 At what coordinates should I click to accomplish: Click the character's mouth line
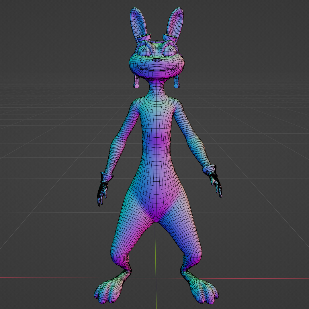click(x=157, y=69)
